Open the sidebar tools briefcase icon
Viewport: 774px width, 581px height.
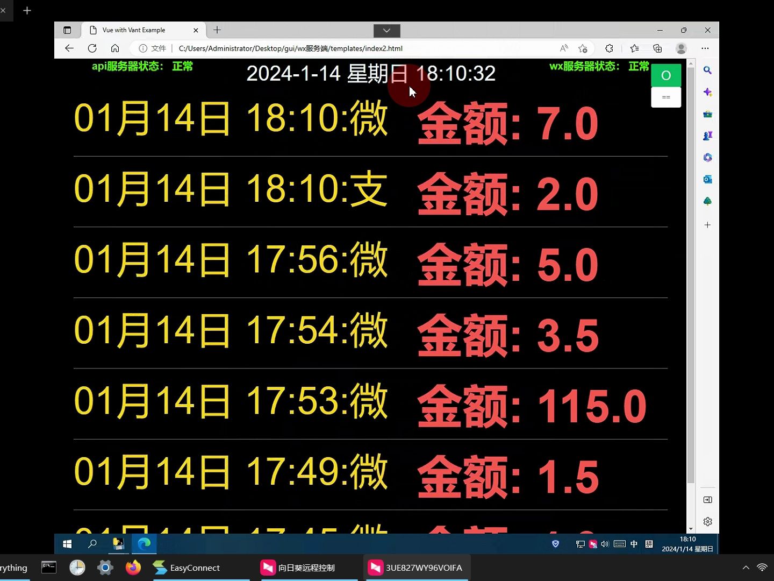pyautogui.click(x=707, y=114)
